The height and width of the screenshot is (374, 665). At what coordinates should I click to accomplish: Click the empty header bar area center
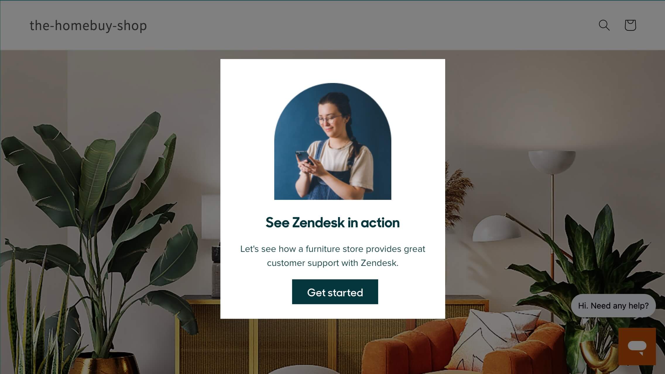coord(372,25)
